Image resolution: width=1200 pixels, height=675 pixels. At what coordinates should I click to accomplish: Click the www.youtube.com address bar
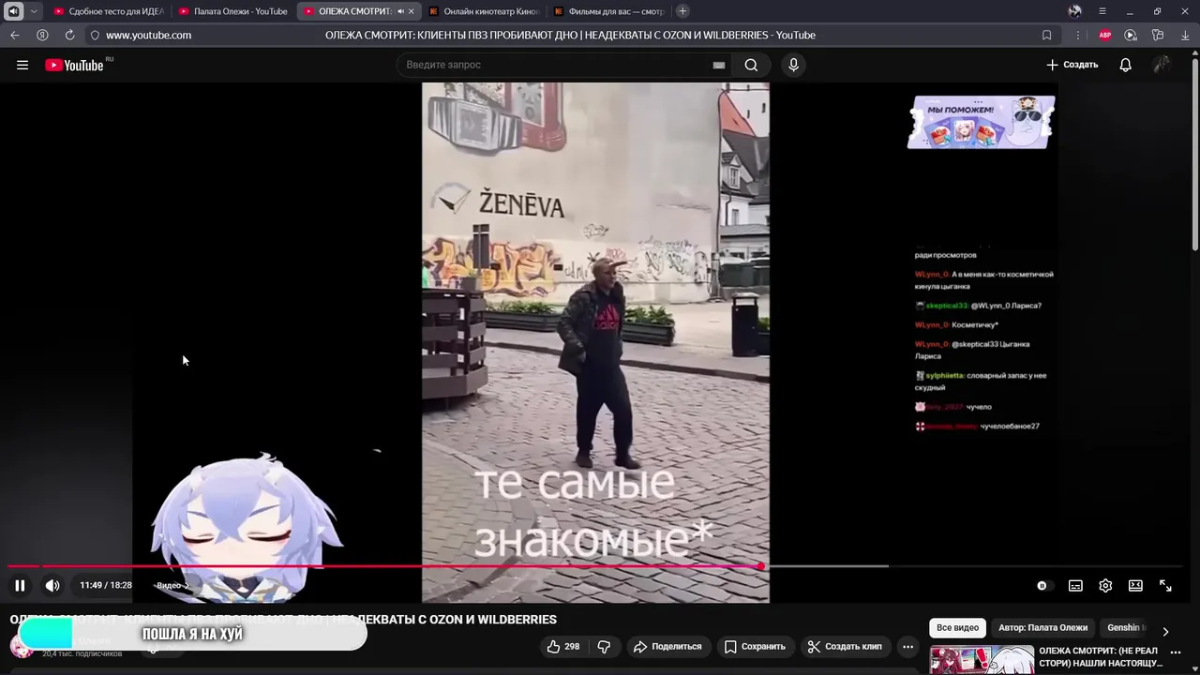pyautogui.click(x=148, y=35)
